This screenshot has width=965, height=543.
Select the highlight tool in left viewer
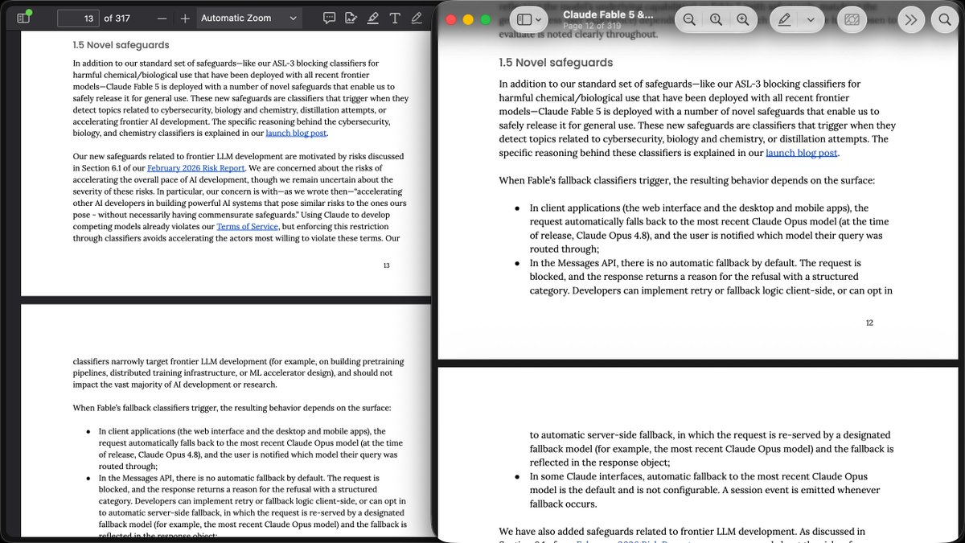[x=373, y=18]
